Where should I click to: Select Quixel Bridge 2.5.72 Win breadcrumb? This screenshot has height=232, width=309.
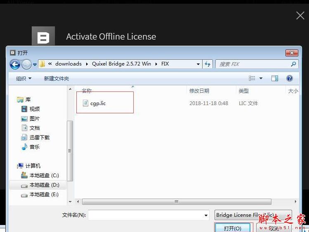click(121, 64)
